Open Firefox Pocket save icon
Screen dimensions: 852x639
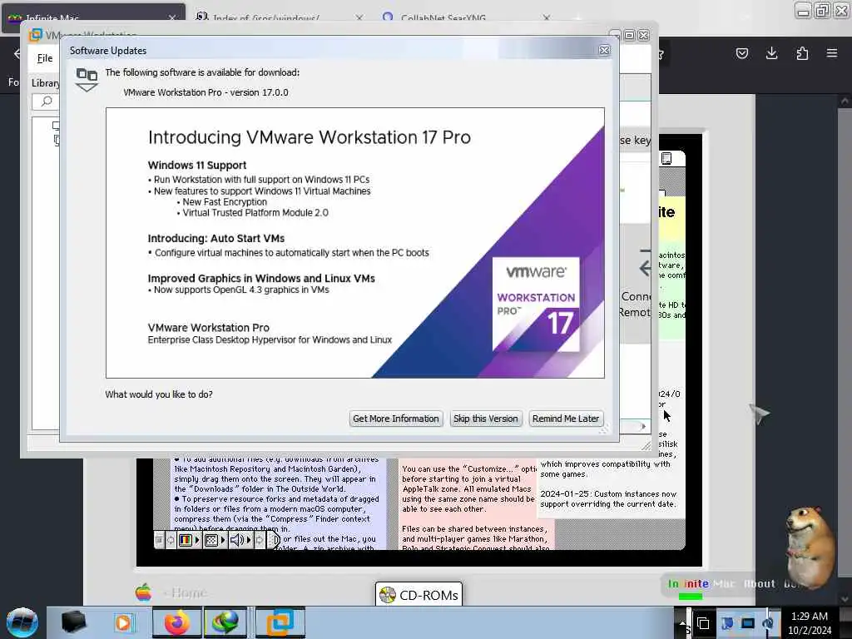click(741, 53)
